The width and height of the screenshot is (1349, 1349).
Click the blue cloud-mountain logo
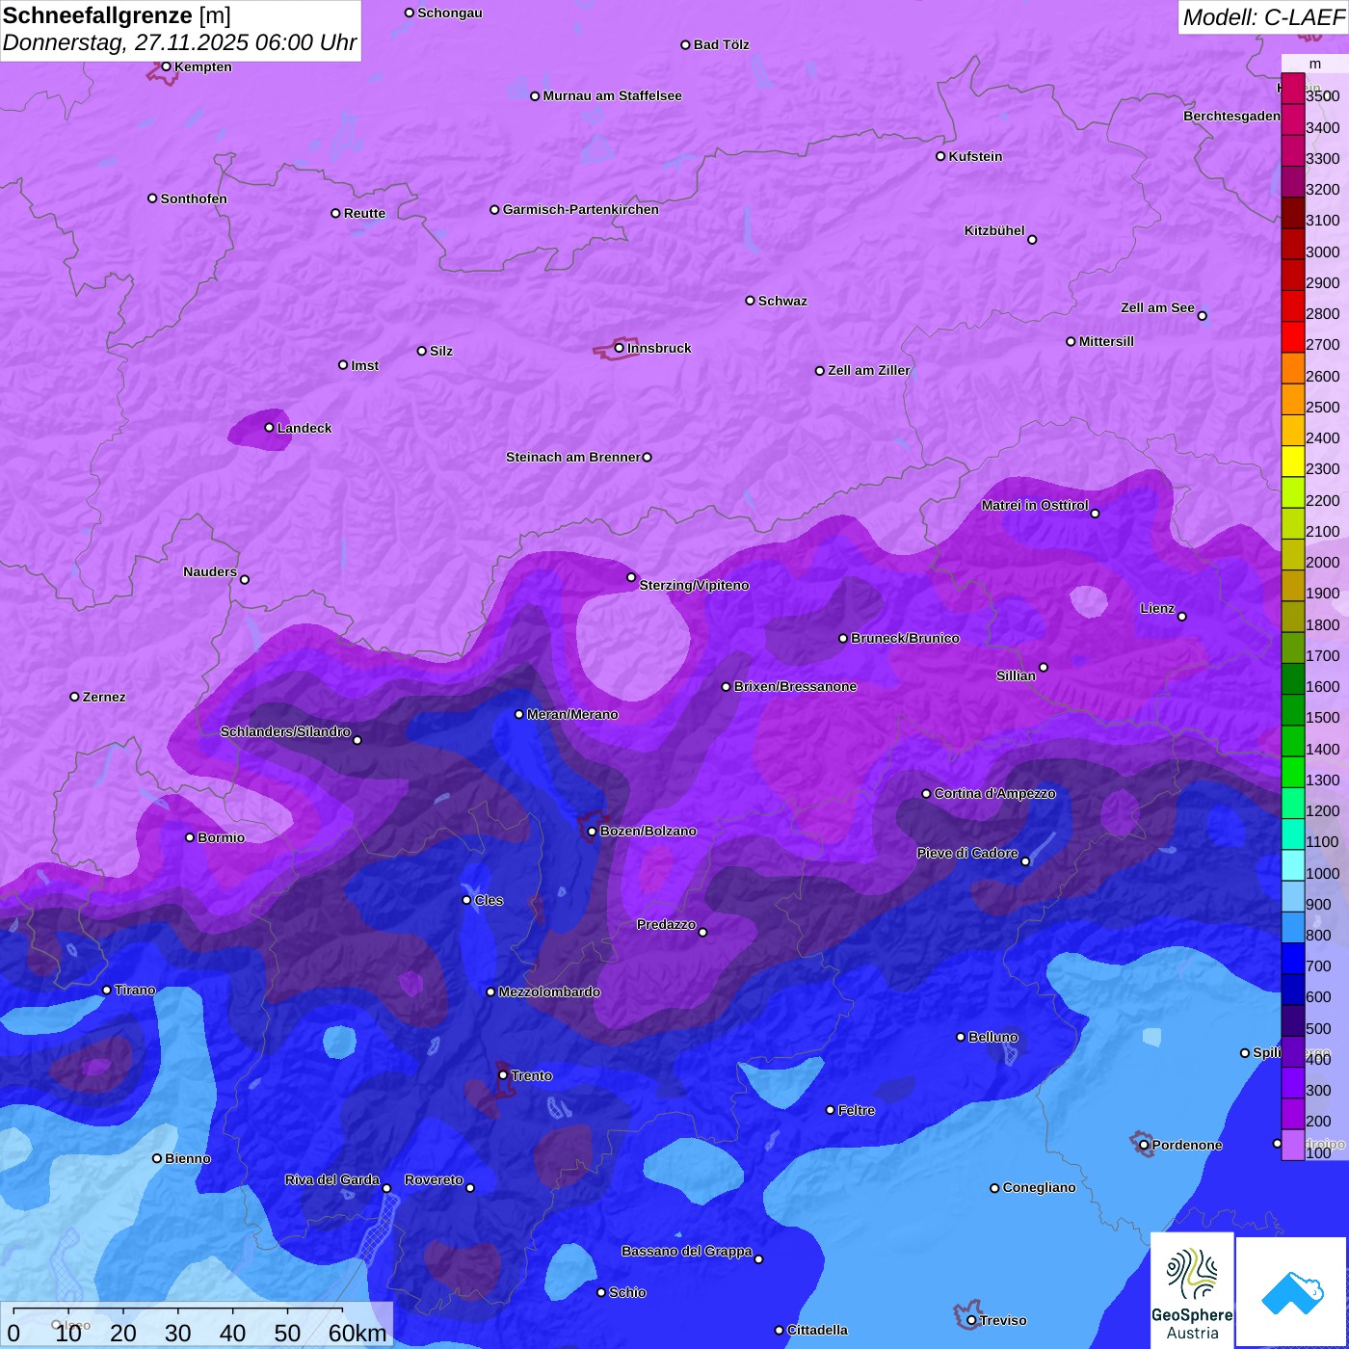point(1292,1292)
